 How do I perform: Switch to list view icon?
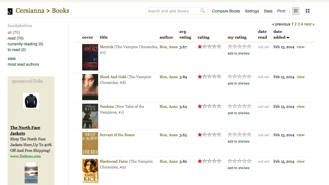296,11
